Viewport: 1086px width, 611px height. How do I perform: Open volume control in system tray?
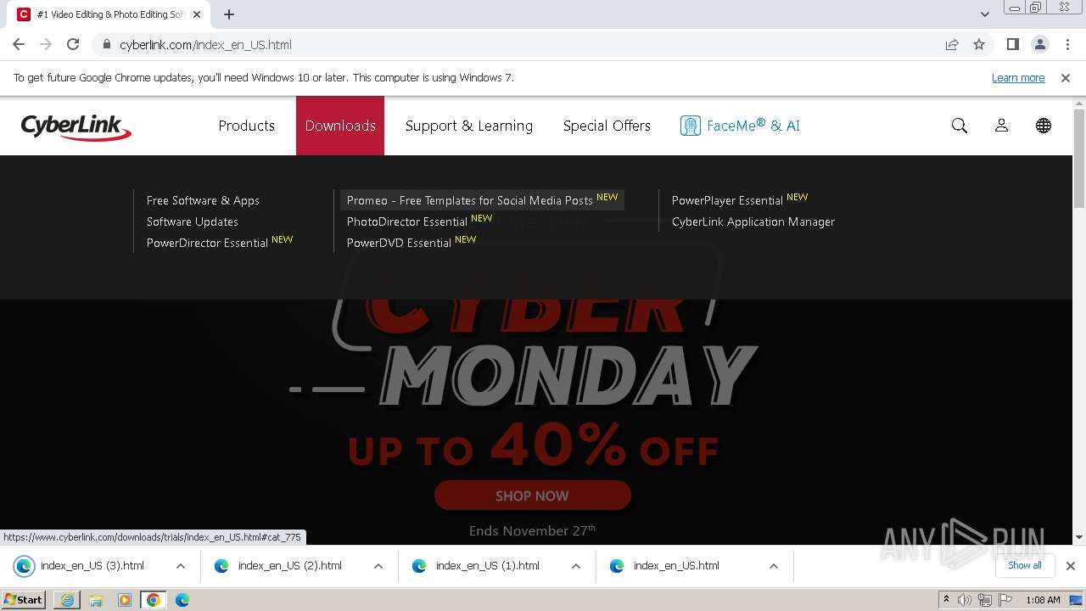coord(965,600)
